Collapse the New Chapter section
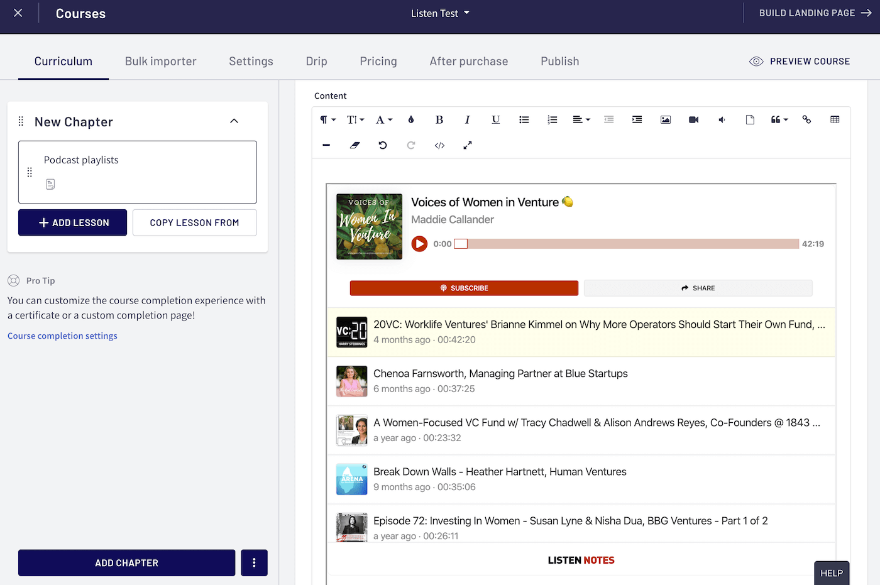 (234, 121)
